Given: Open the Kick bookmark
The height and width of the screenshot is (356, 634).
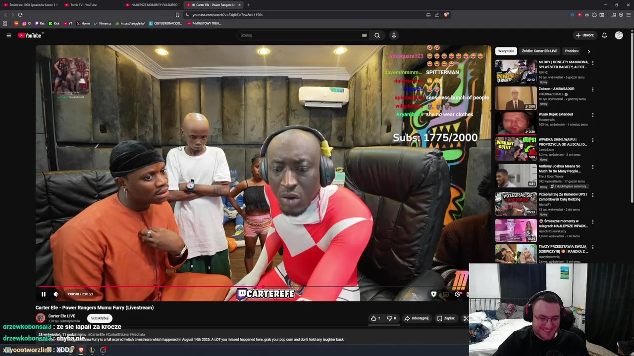Looking at the screenshot, I should (x=54, y=23).
